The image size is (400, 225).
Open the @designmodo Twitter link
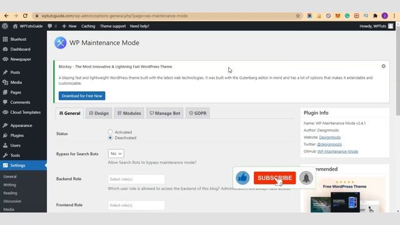(x=329, y=144)
